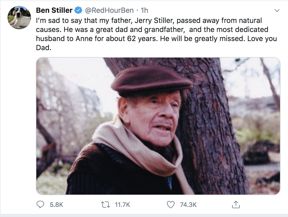Open the tweet's 1h timestamp
The width and height of the screenshot is (288, 217).
pos(145,11)
